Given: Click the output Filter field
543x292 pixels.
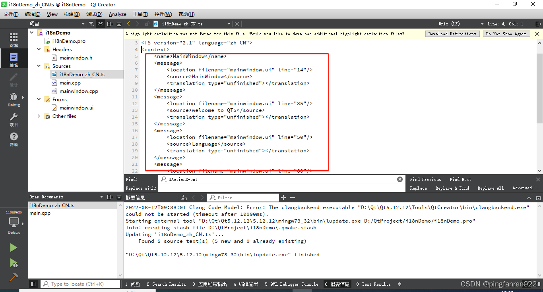Looking at the screenshot, I should point(243,198).
